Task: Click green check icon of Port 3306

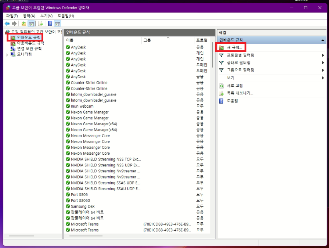Action: [68, 194]
